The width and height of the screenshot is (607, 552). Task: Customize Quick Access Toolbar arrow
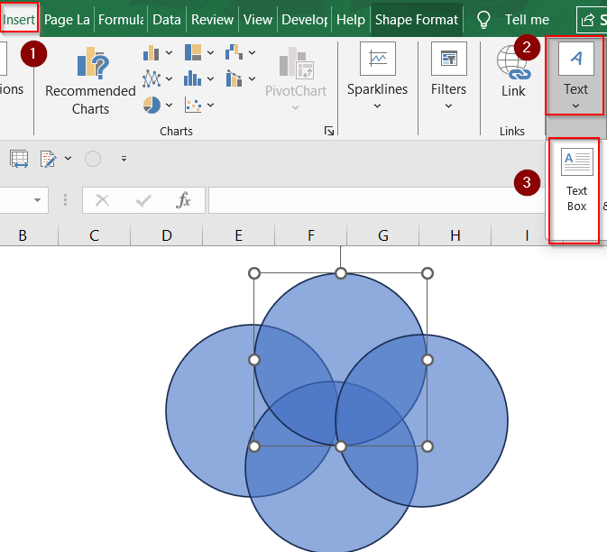124,159
